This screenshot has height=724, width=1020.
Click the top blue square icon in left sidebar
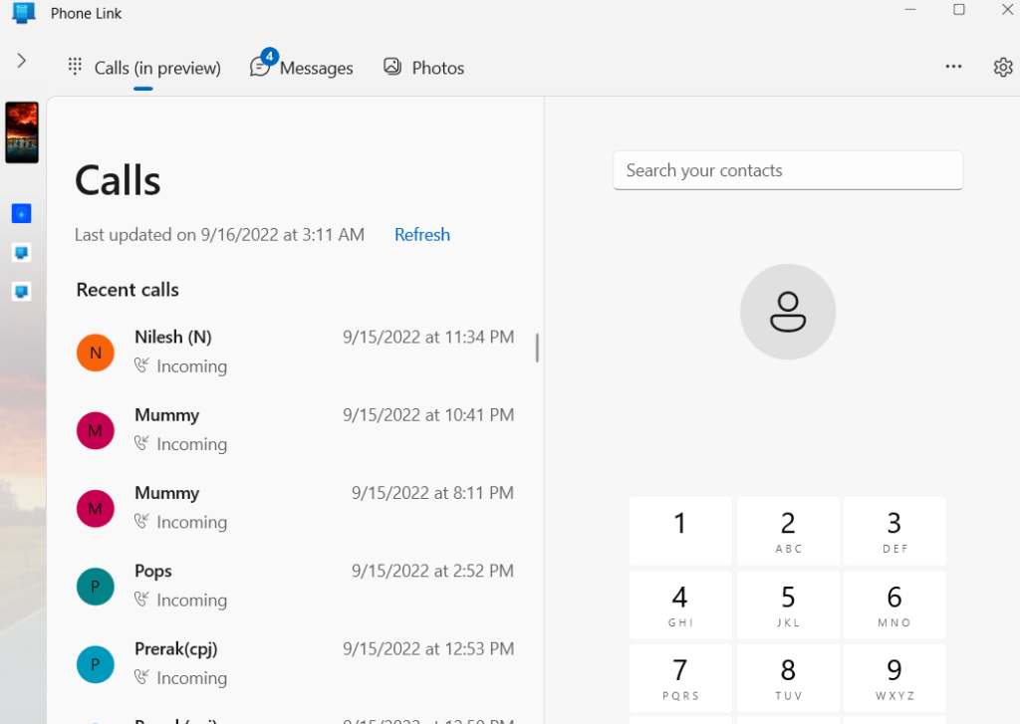tap(22, 213)
